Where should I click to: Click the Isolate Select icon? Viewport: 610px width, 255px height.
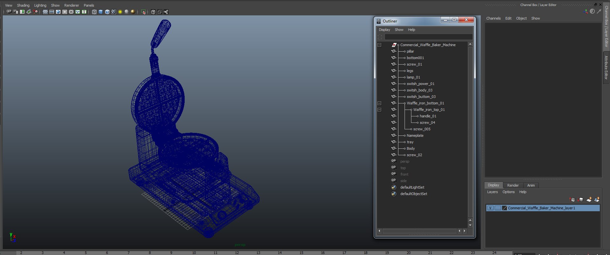143,12
